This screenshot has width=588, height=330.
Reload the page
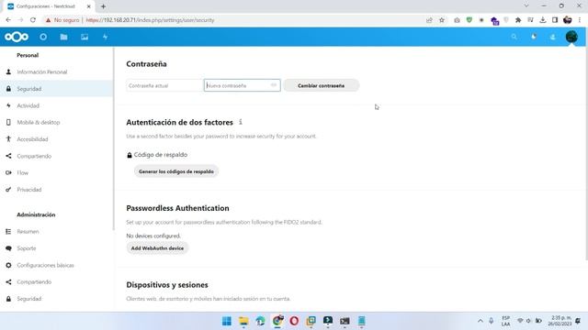pyautogui.click(x=33, y=20)
